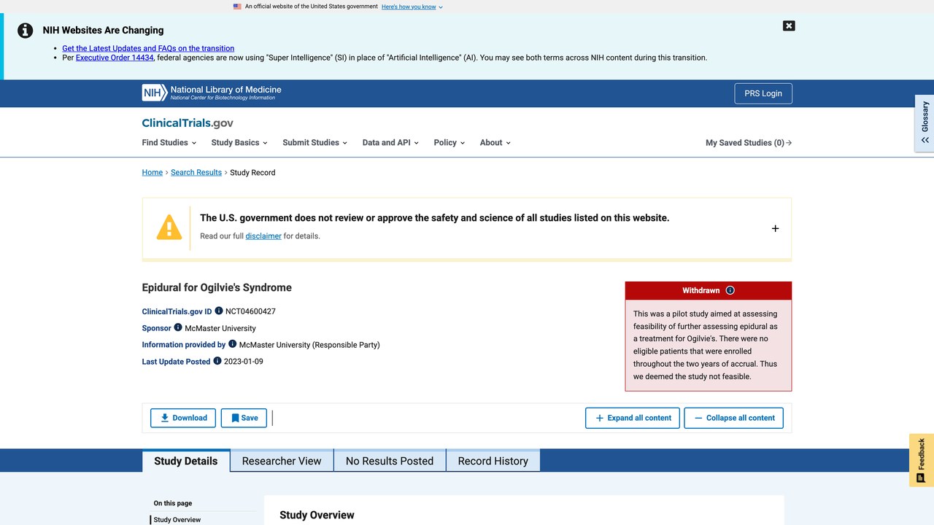
Task: Click info icon beside Information provided by
Action: tap(233, 344)
